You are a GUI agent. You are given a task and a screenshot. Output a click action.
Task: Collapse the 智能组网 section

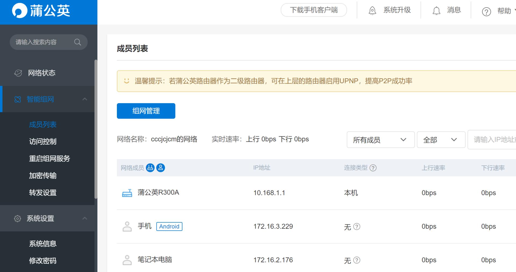pyautogui.click(x=85, y=99)
